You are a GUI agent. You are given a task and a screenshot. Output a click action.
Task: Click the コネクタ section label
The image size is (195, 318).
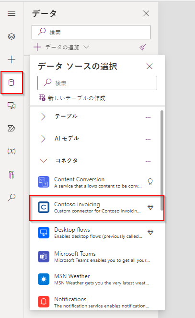pos(67,161)
